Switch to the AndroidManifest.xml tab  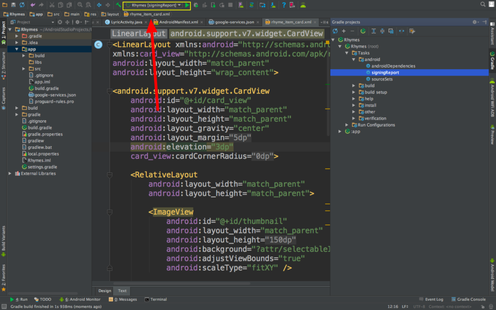click(x=176, y=22)
